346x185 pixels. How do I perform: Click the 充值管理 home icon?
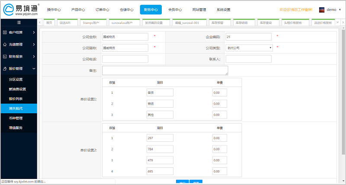[x=5, y=45]
